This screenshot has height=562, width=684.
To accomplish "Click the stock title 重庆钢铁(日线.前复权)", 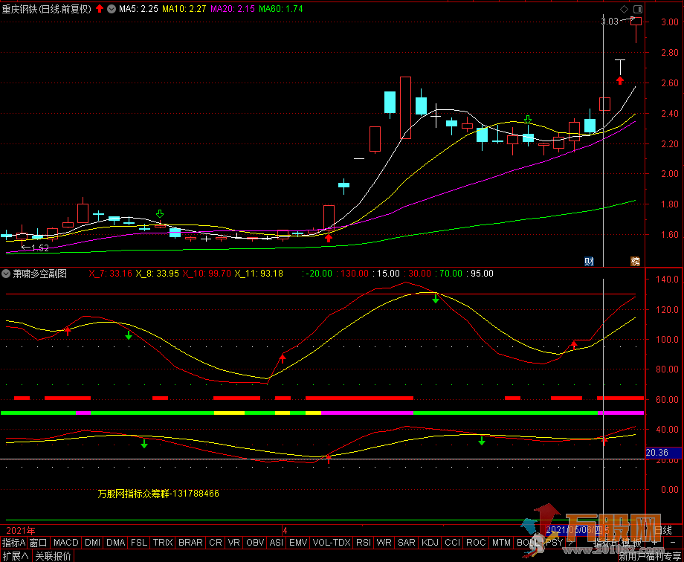I will click(47, 9).
